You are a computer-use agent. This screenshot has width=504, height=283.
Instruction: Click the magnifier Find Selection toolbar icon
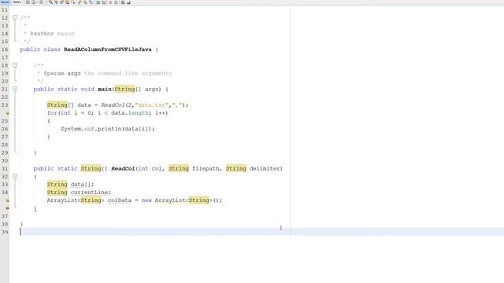(x=50, y=2)
